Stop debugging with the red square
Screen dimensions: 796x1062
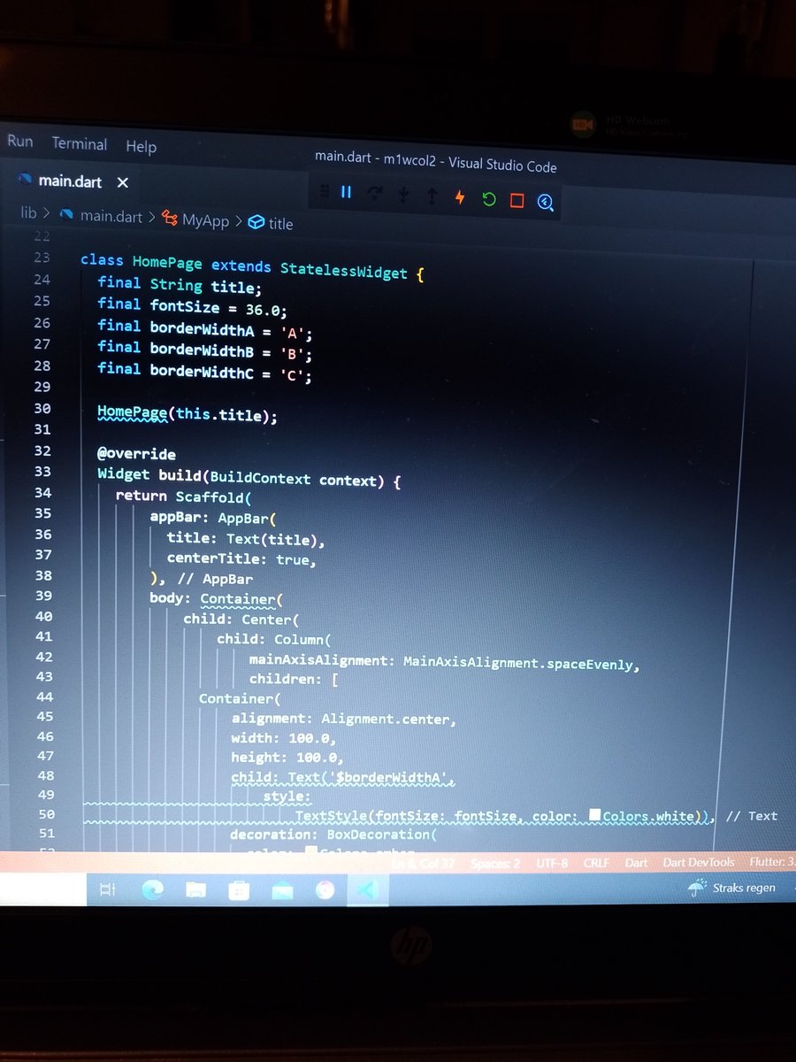pos(517,201)
